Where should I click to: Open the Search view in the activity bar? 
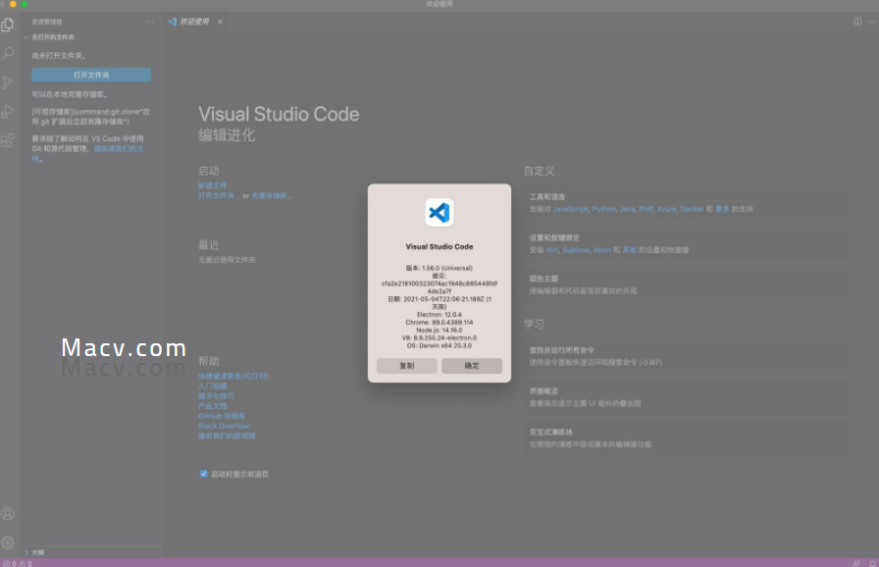8,54
